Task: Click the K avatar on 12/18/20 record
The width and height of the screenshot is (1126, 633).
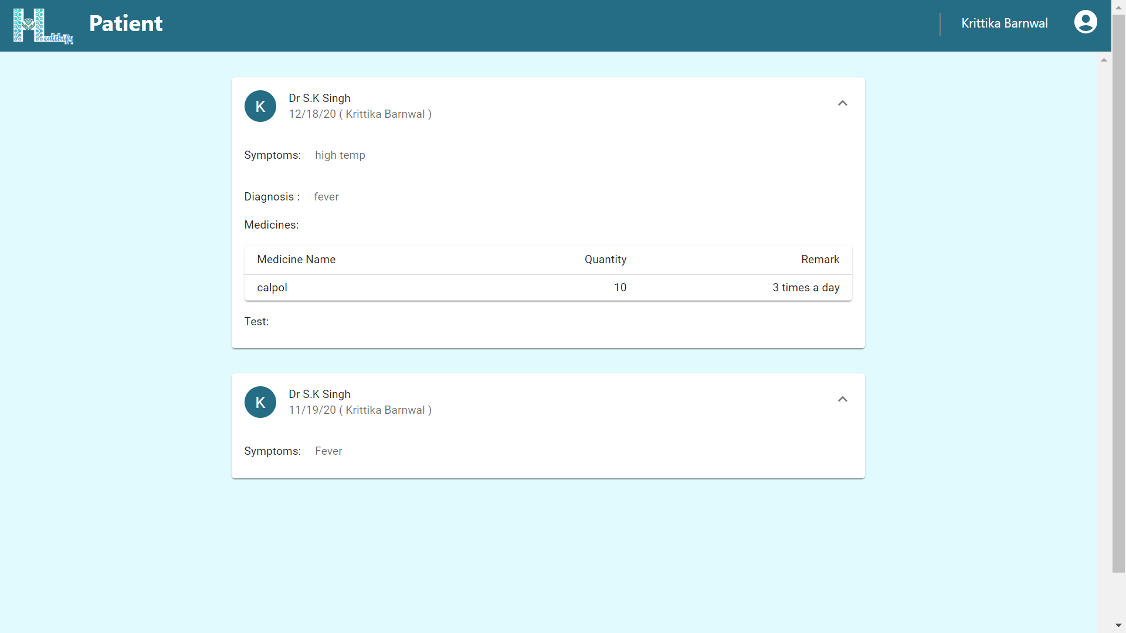Action: point(260,106)
